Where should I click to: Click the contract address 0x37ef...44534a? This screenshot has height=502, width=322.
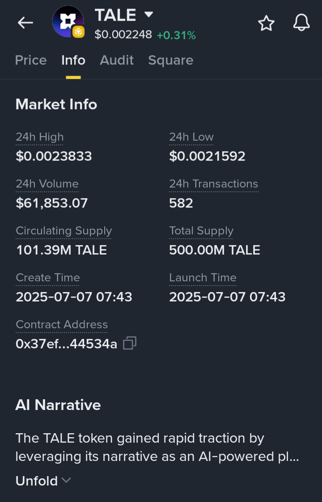66,344
